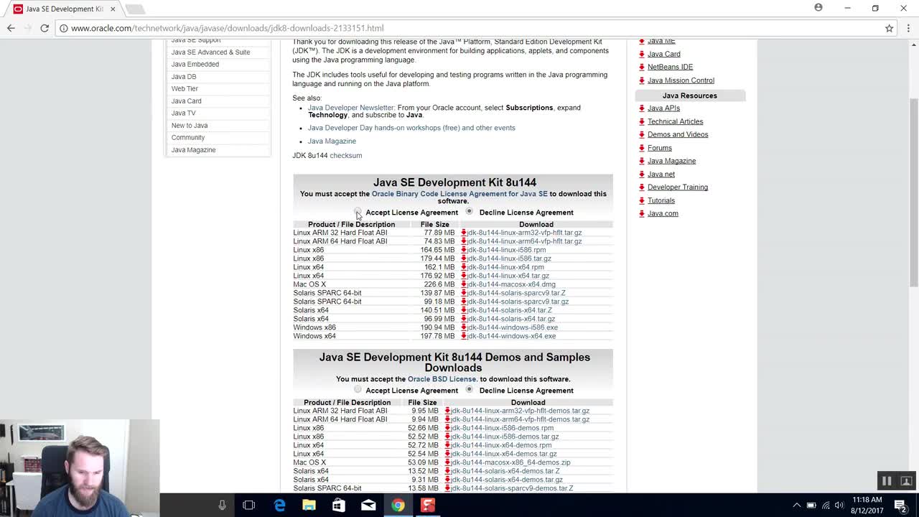Click the browser back arrow
This screenshot has height=517, width=919.
coord(11,28)
